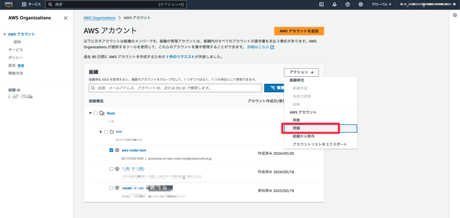Click the AWS アカウントを追加 button

click(x=299, y=31)
